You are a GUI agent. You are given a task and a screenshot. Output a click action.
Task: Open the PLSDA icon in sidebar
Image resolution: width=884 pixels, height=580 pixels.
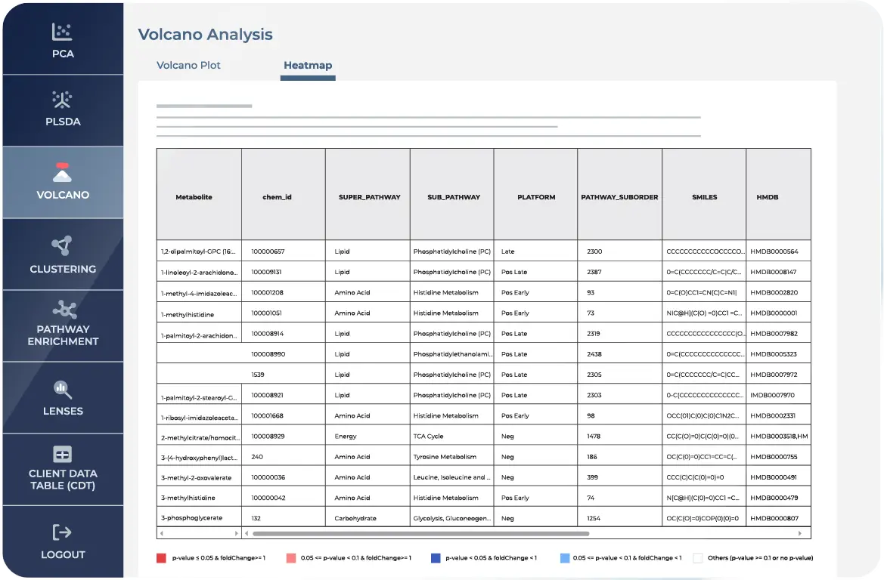pos(62,100)
